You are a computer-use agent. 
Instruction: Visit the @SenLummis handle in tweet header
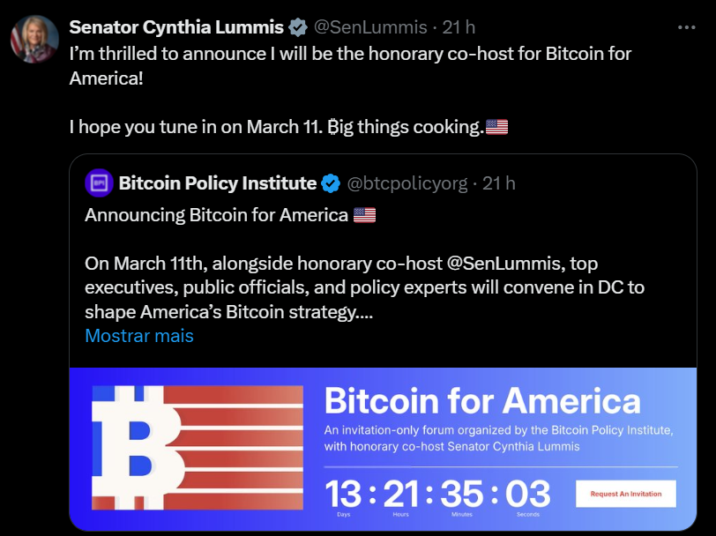click(370, 27)
